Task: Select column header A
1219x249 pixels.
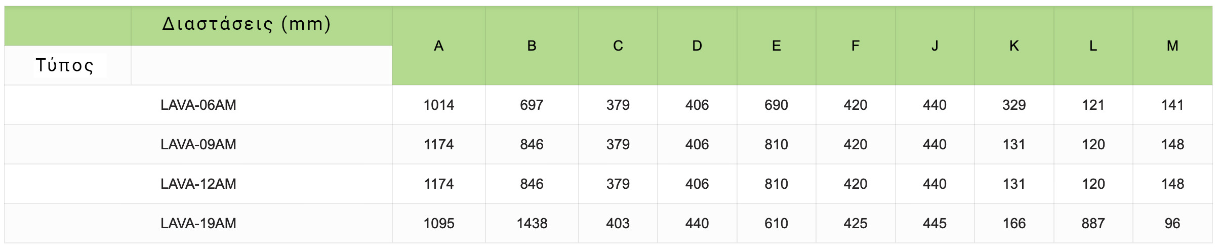Action: point(438,46)
